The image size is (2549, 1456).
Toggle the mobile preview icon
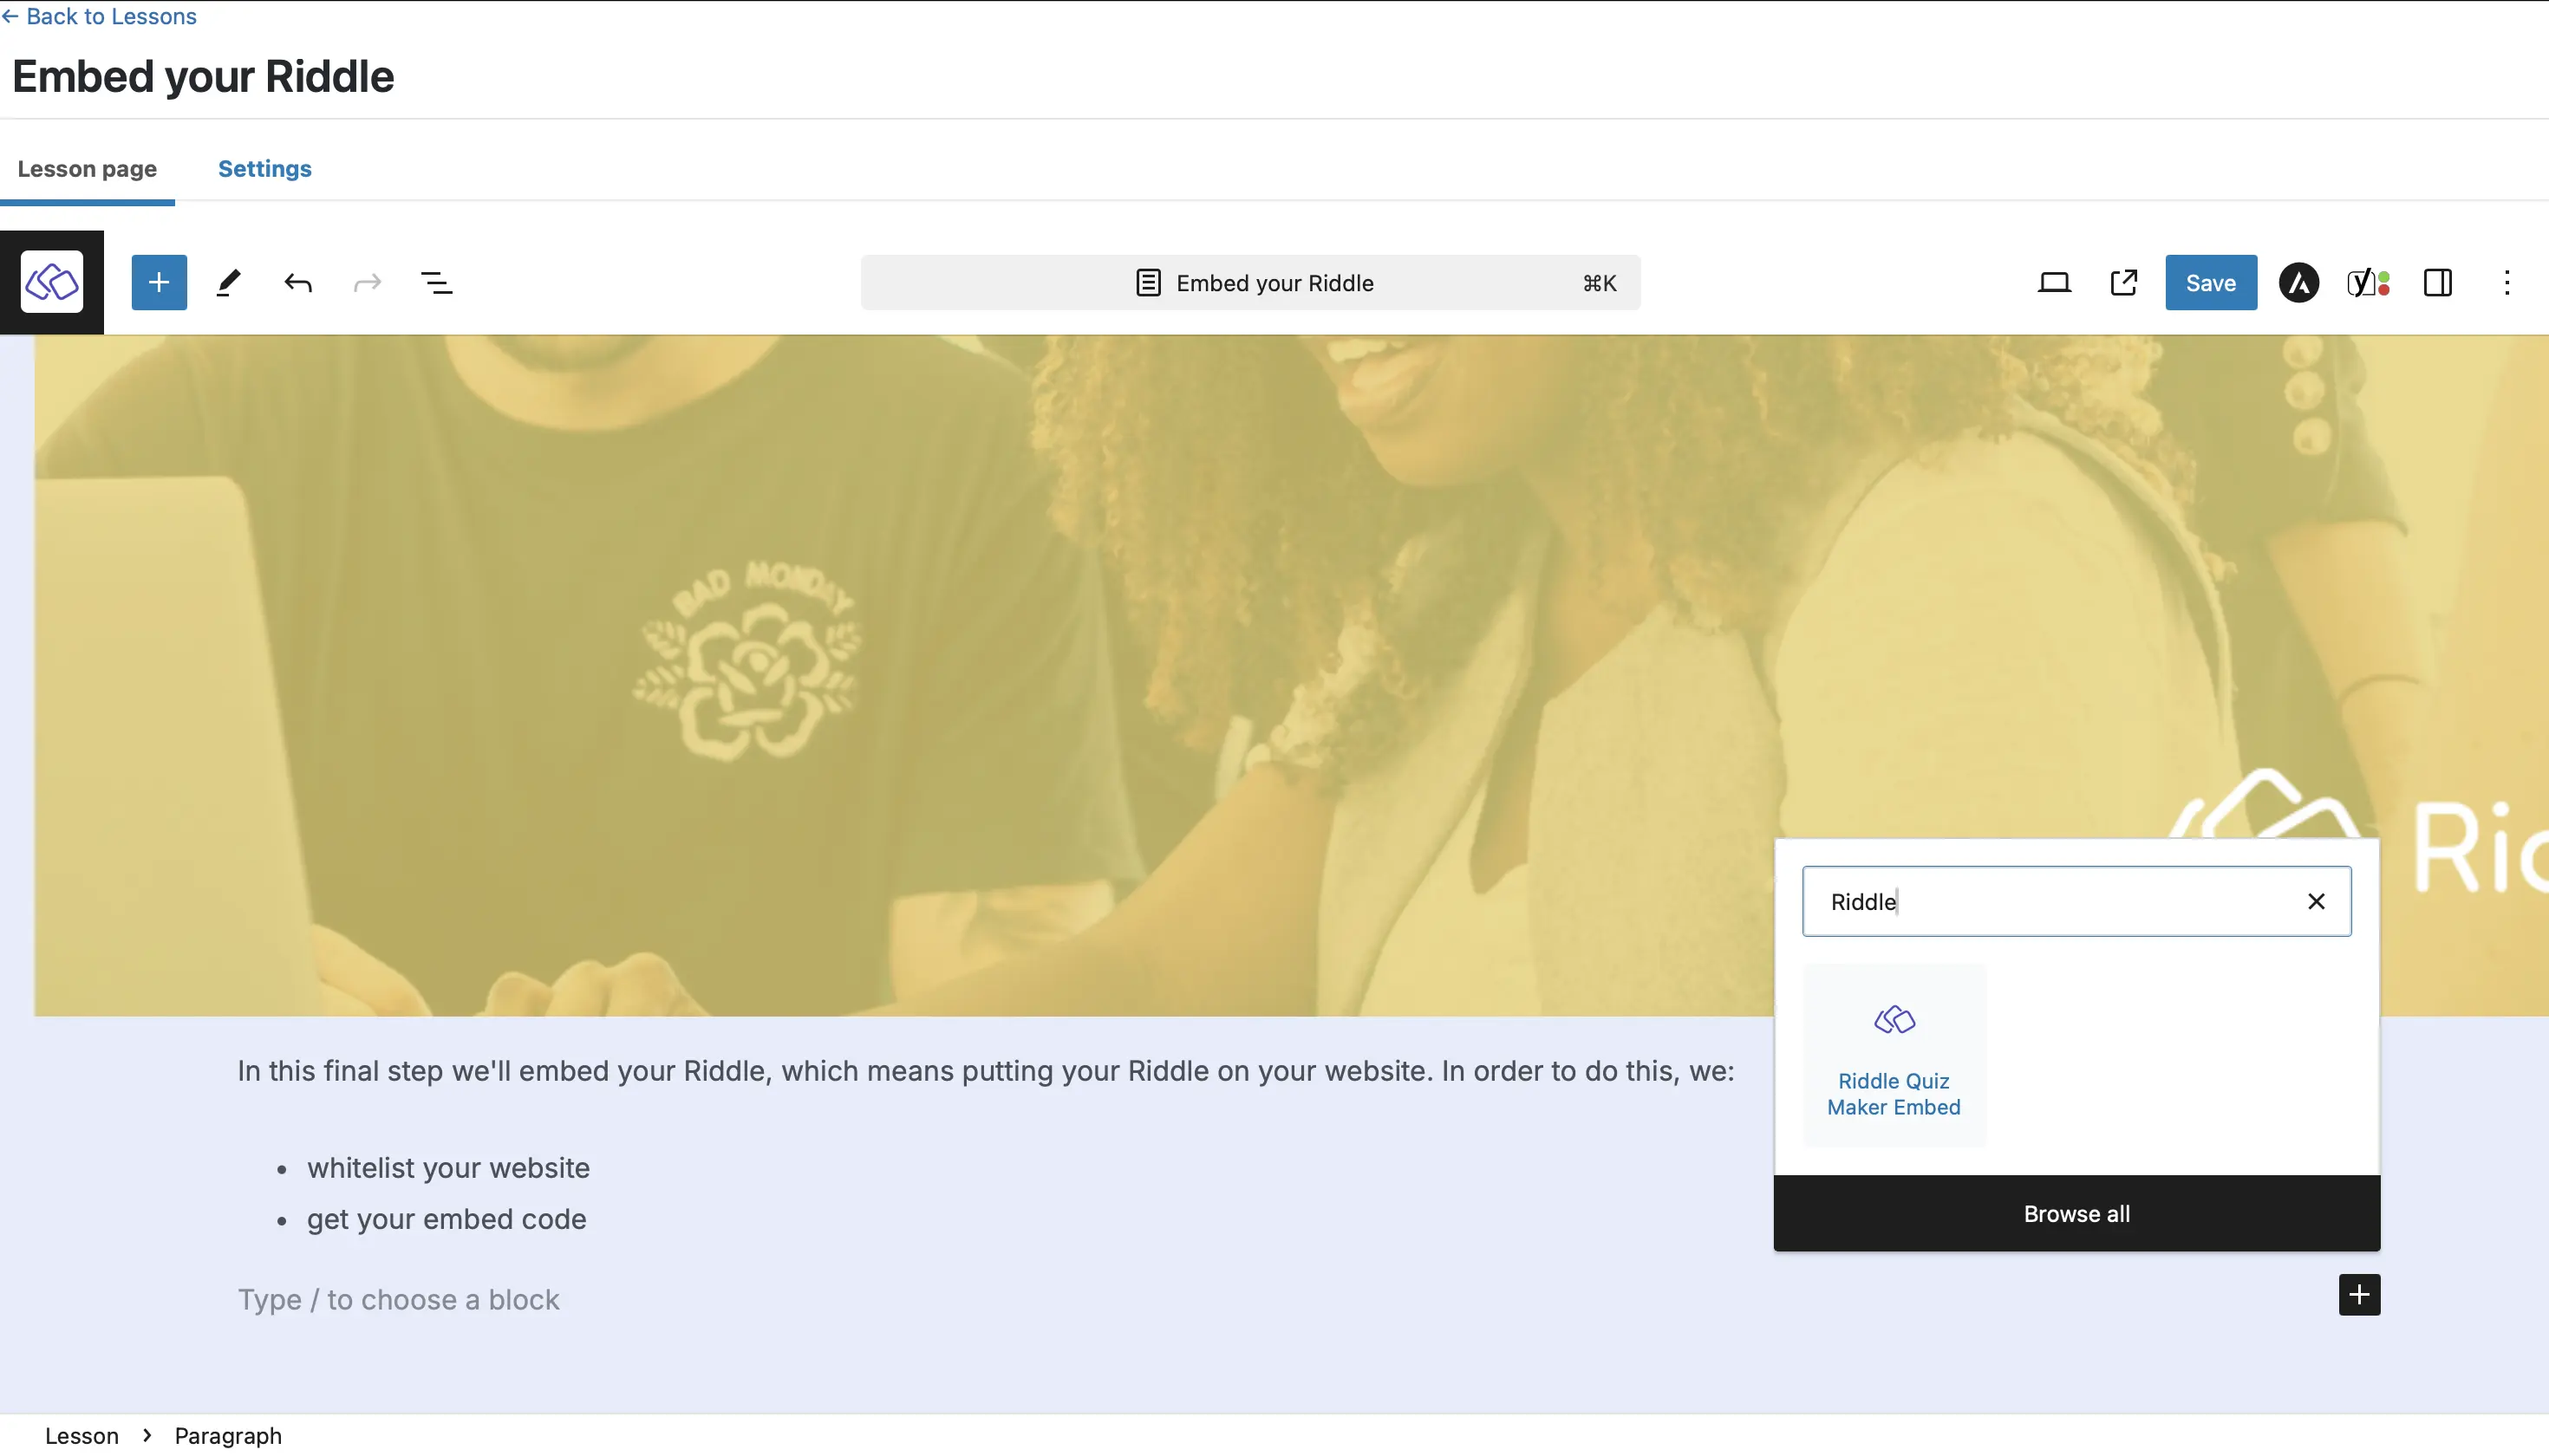click(x=2056, y=282)
